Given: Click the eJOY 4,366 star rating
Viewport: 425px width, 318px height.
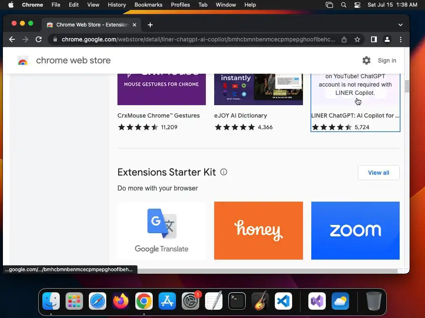Looking at the screenshot, I should coord(243,128).
